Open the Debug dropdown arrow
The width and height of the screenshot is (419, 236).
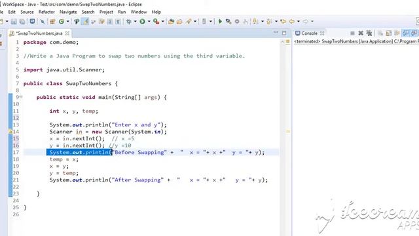click(136, 22)
